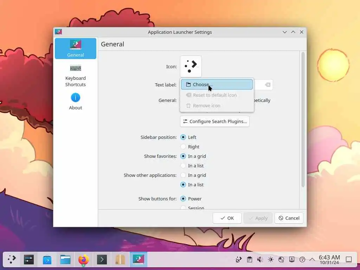Select the Application Launcher Settings taskbar entry
360x270 pixels.
click(139, 259)
